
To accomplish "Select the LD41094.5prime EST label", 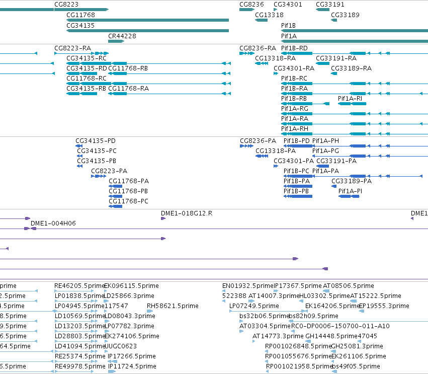I will click(x=79, y=346).
